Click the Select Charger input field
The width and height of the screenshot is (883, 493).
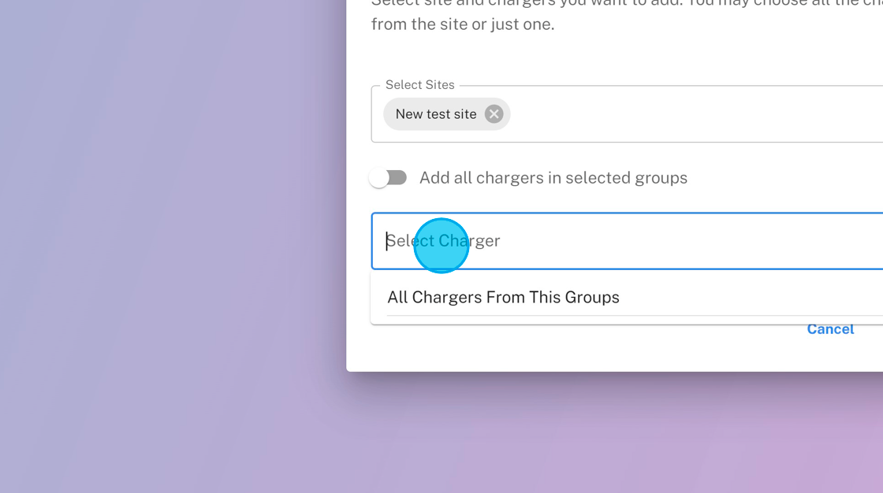631,241
